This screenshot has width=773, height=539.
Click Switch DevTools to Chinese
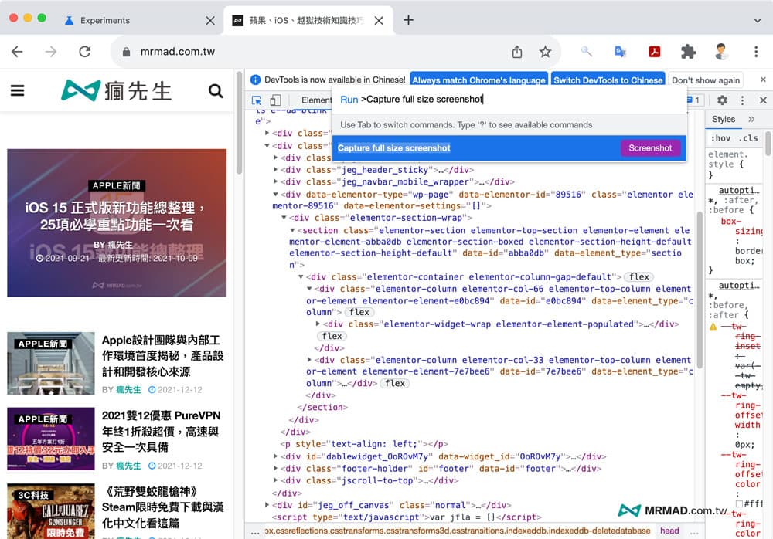point(608,80)
